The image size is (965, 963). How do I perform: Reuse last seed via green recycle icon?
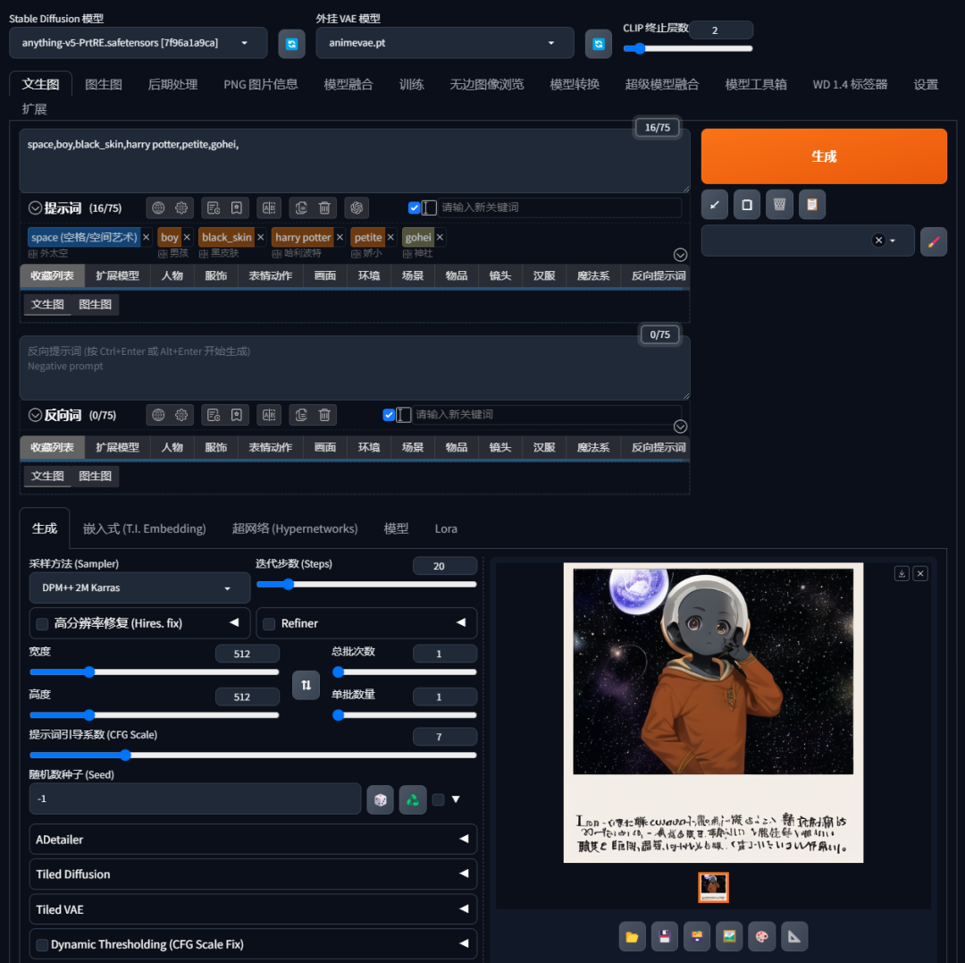(x=412, y=798)
